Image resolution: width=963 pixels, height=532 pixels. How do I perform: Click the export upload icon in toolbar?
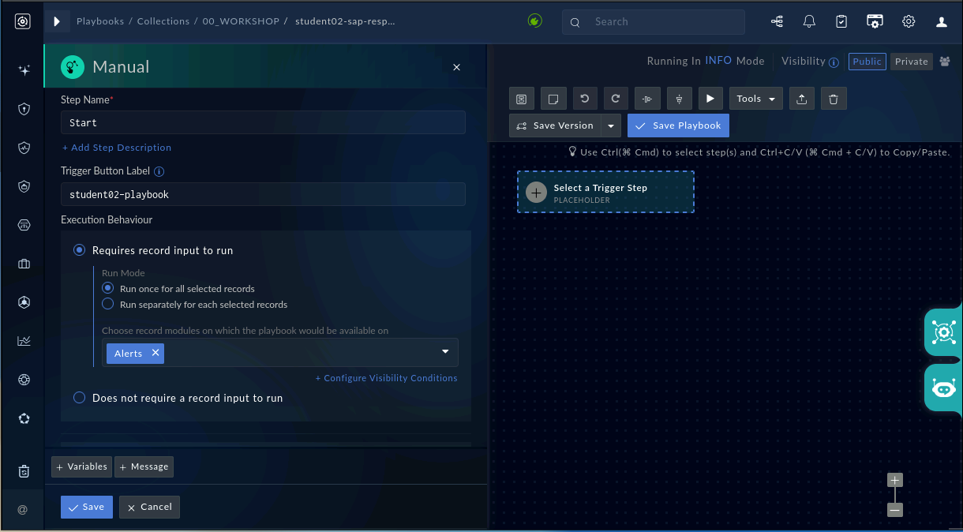click(x=802, y=99)
